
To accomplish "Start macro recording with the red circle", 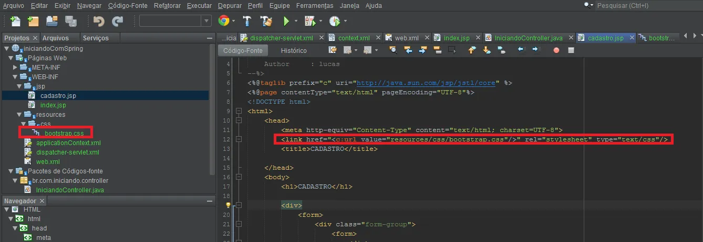I will coord(556,50).
